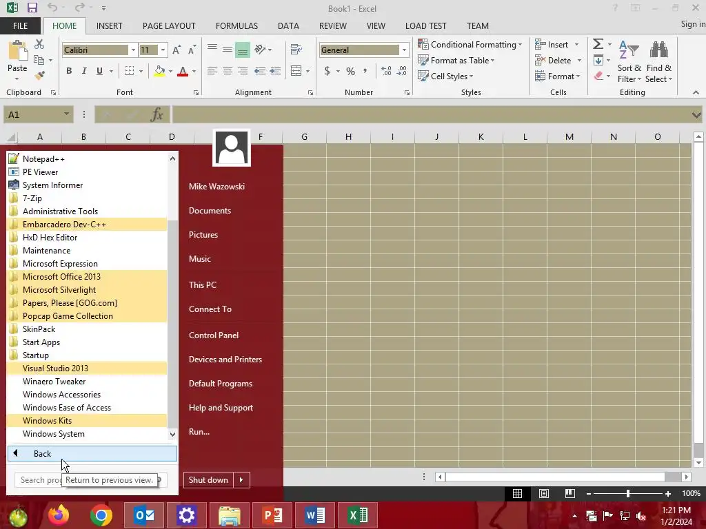Apply the Percent Style icon

pos(350,71)
